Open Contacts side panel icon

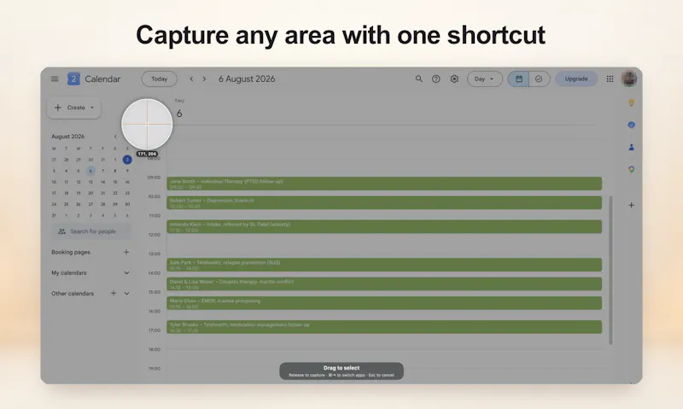tap(631, 147)
